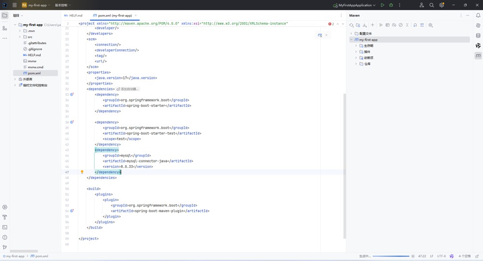Open the Project tool window folder icon
Viewport: 483px width, 261px height.
coord(5,15)
